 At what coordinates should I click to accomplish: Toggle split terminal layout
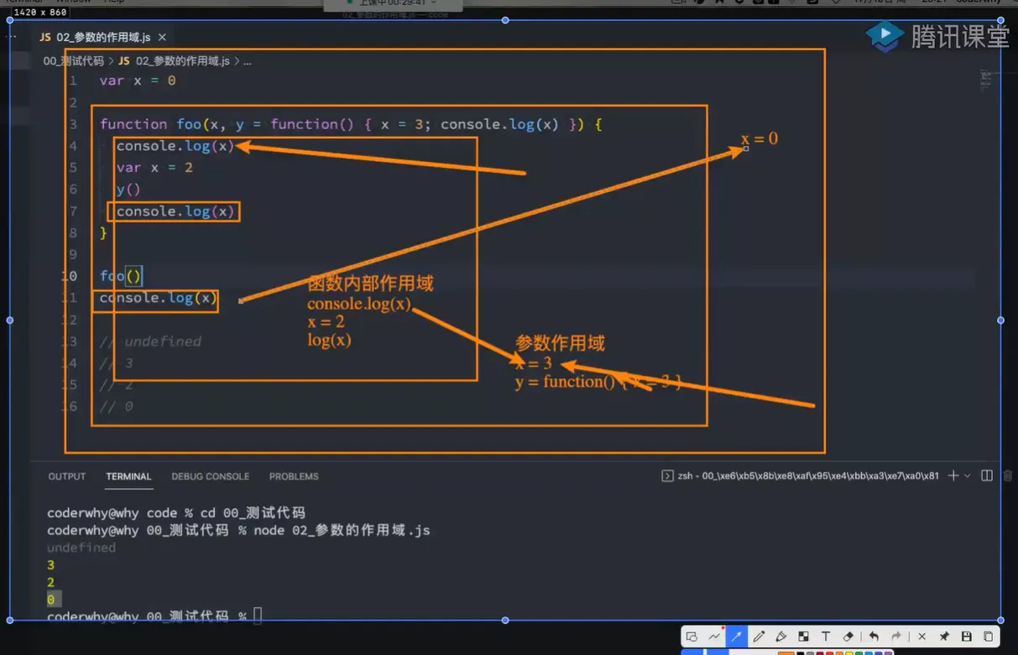click(x=986, y=476)
